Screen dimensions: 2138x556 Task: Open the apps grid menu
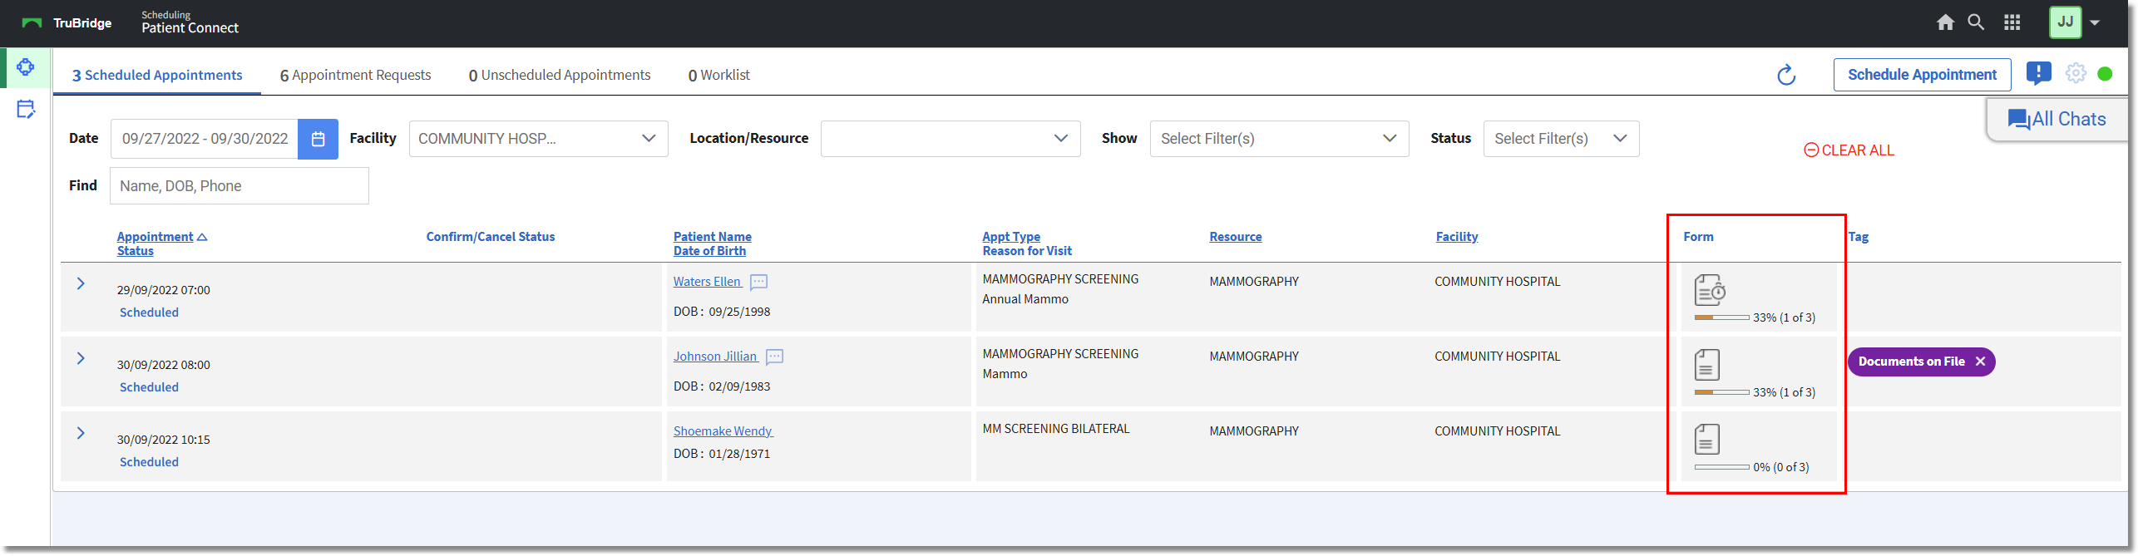[x=2012, y=22]
